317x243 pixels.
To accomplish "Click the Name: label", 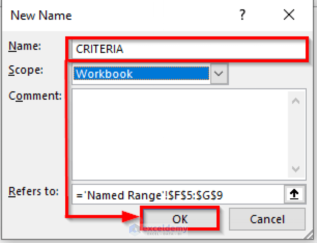I will (x=25, y=46).
